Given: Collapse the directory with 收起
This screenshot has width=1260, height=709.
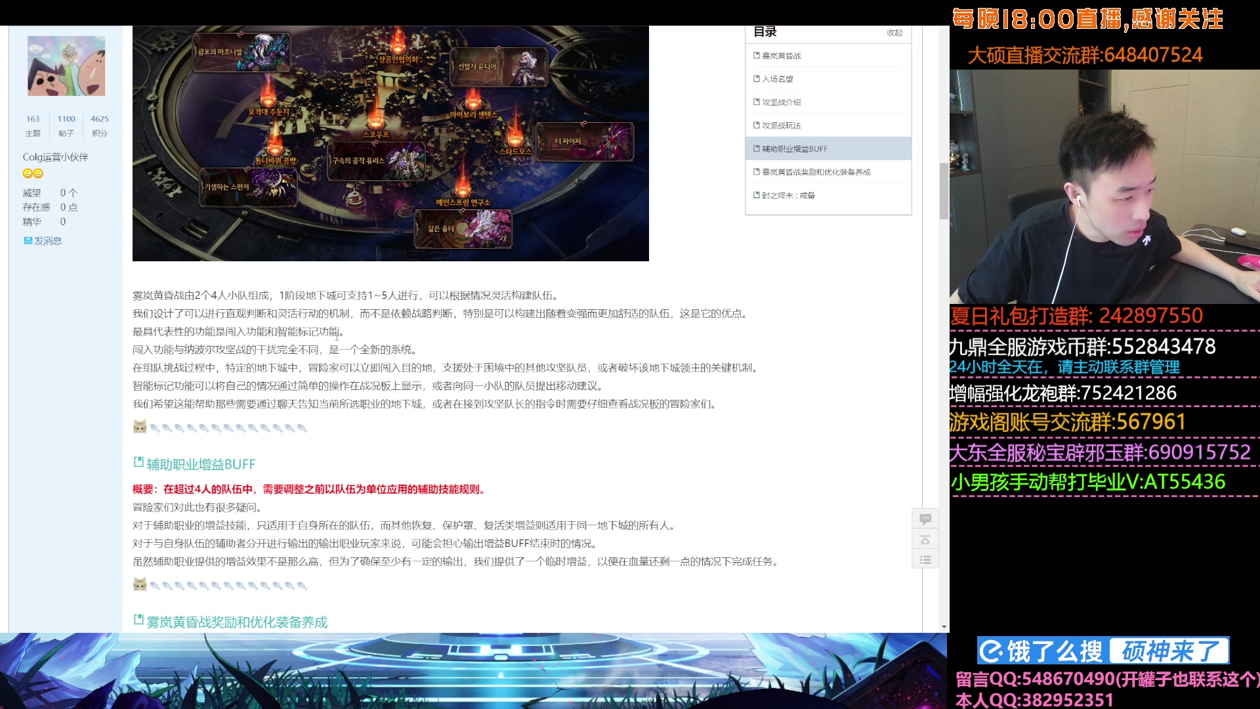Looking at the screenshot, I should tap(894, 33).
